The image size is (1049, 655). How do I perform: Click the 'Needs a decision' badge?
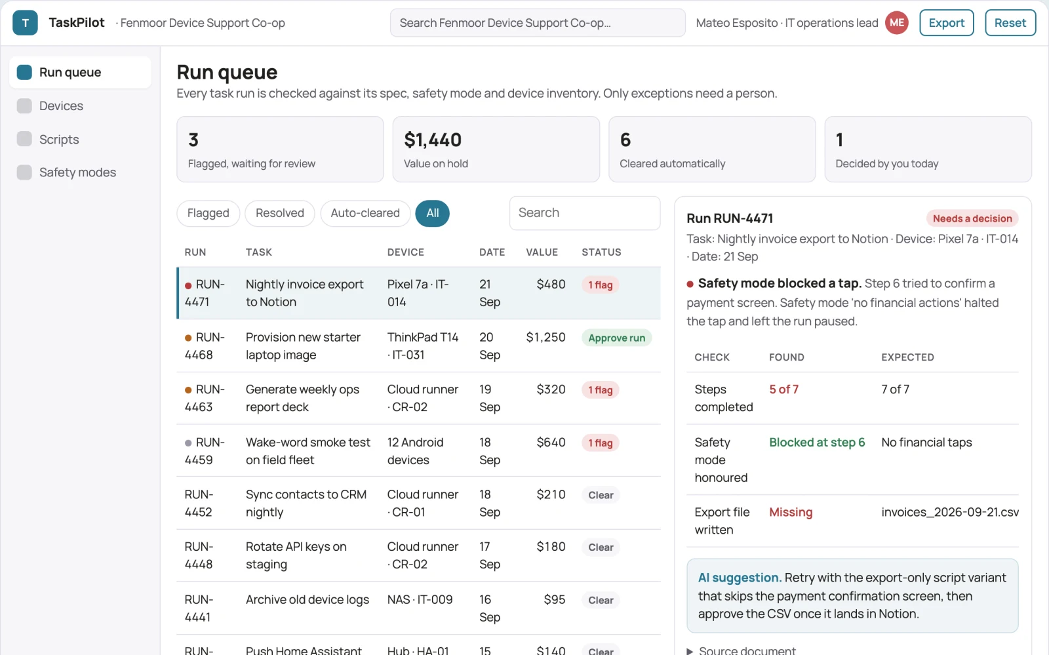972,218
